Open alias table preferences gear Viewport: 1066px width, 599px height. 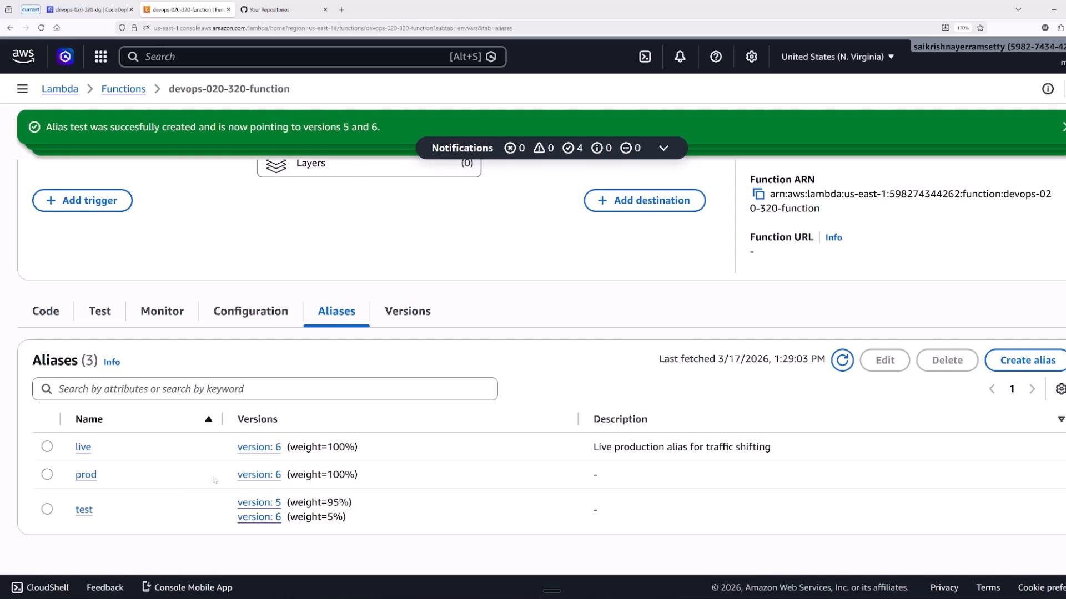[1060, 389]
